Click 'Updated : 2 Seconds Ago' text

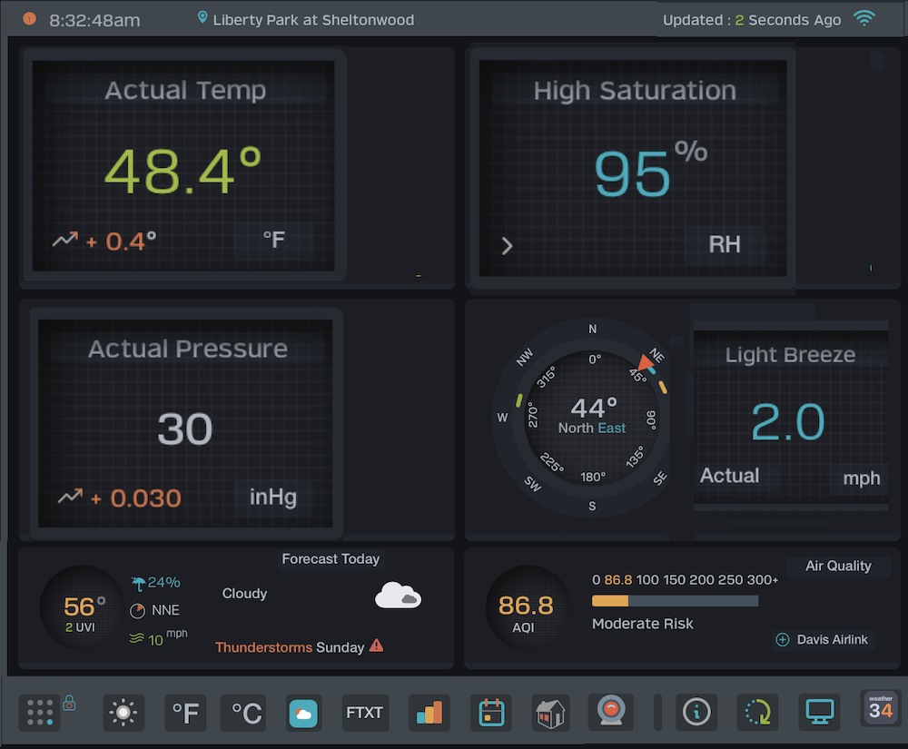(752, 20)
